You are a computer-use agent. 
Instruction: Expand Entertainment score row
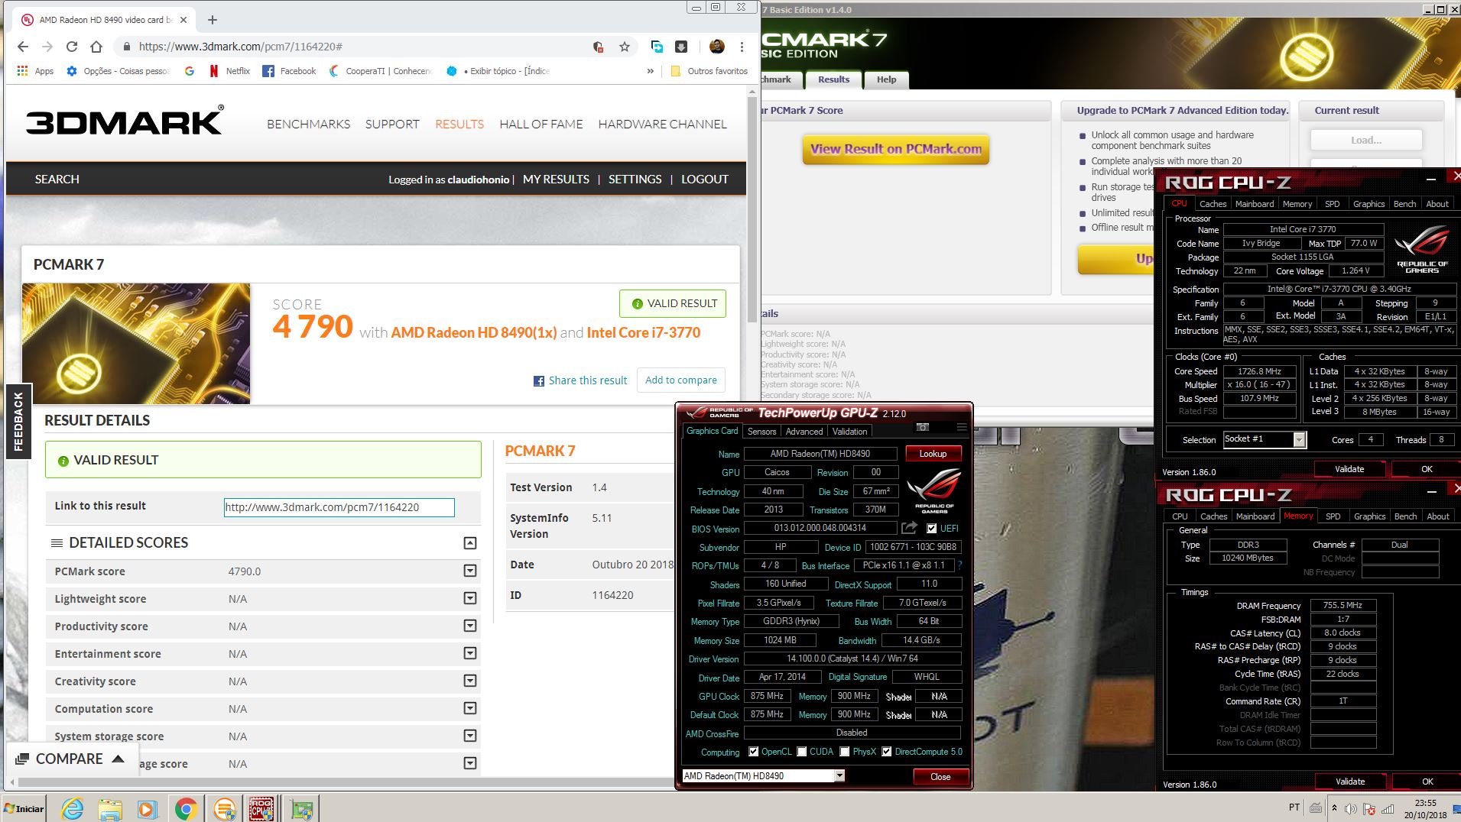click(470, 653)
